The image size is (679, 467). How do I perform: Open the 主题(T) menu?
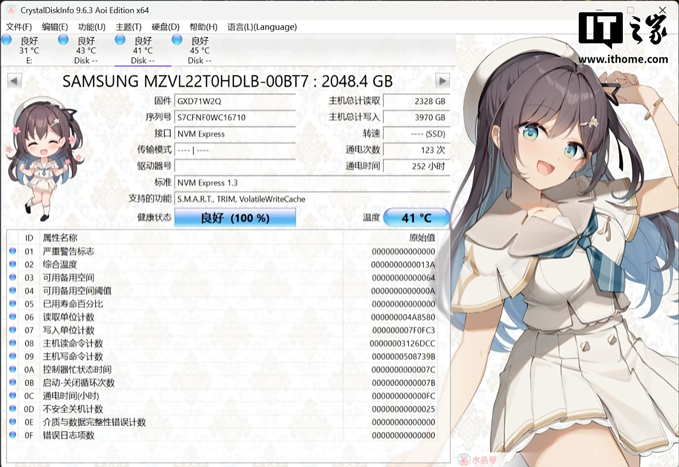[129, 27]
